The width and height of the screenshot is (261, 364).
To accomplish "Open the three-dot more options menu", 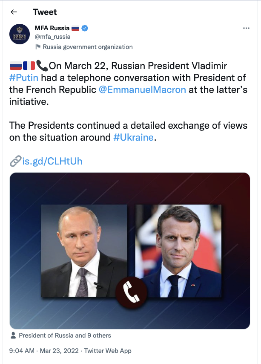I will (246, 28).
